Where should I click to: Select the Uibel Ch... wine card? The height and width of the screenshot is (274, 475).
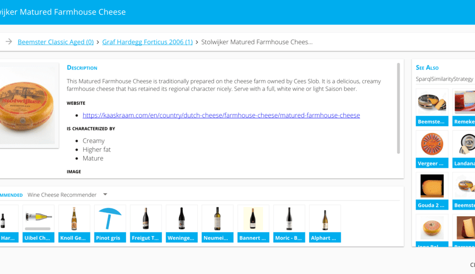(x=38, y=224)
